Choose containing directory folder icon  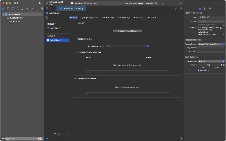[x=223, y=25]
